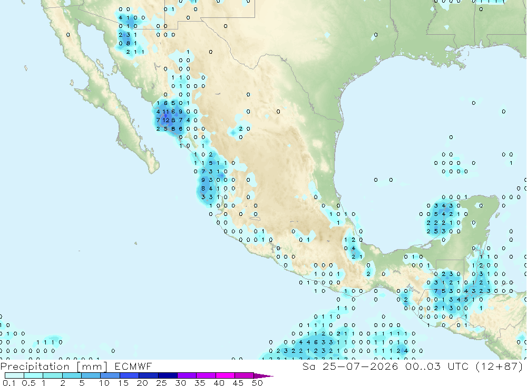Click the '35' legend scale label

click(x=200, y=383)
